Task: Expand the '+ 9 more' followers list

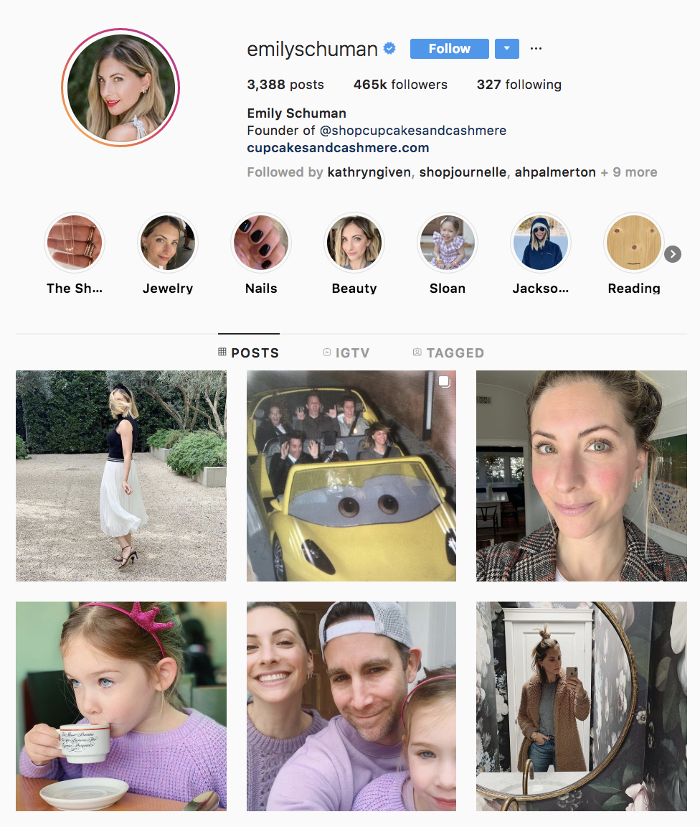Action: pos(629,172)
